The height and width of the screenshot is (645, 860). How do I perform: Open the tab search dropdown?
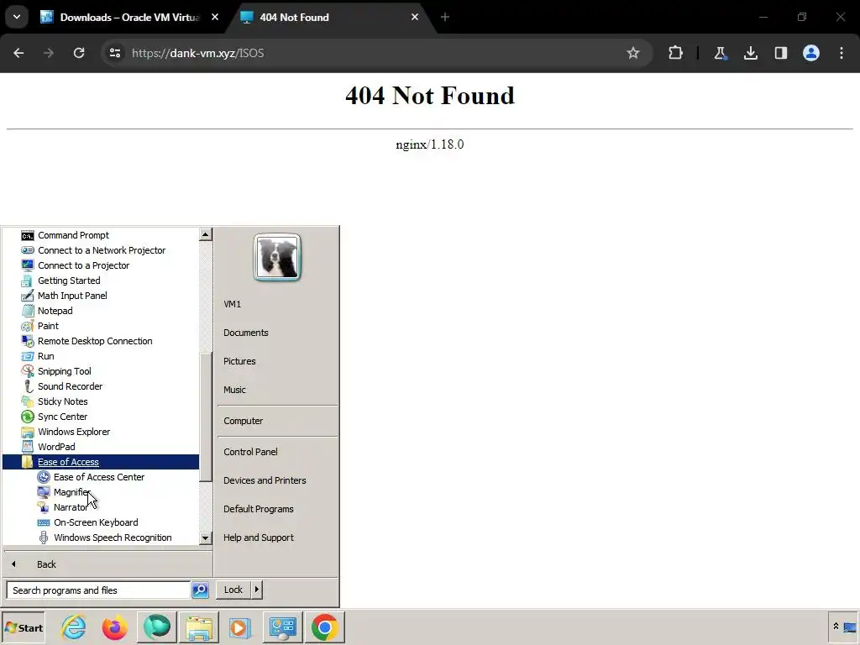[x=17, y=17]
